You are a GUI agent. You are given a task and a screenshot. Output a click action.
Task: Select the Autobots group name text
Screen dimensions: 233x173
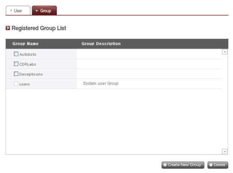tap(28, 54)
